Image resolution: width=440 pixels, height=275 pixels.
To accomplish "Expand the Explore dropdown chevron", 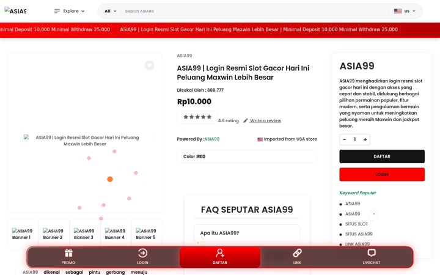I will 82,11.
